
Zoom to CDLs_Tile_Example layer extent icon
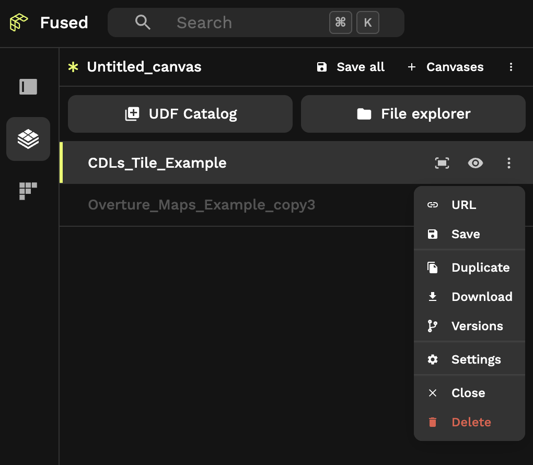coord(442,163)
